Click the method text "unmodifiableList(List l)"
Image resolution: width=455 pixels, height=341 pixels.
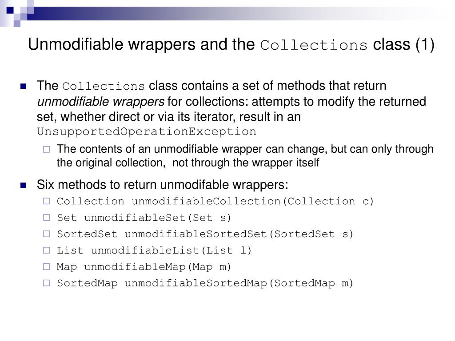[x=171, y=250]
